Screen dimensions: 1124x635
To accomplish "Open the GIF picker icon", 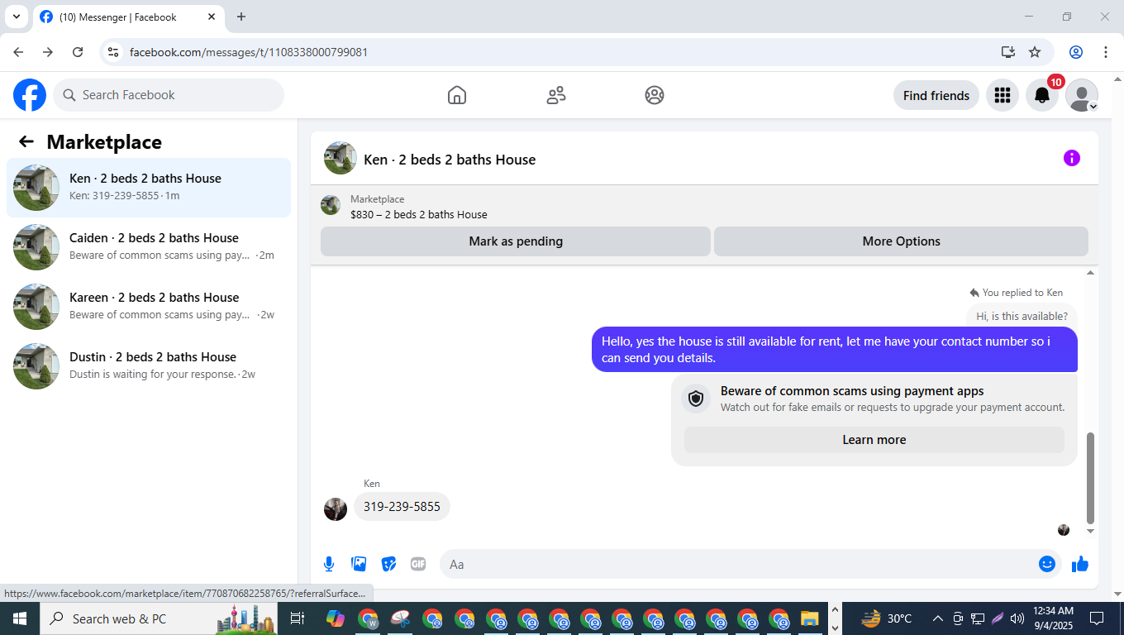I will [x=418, y=564].
